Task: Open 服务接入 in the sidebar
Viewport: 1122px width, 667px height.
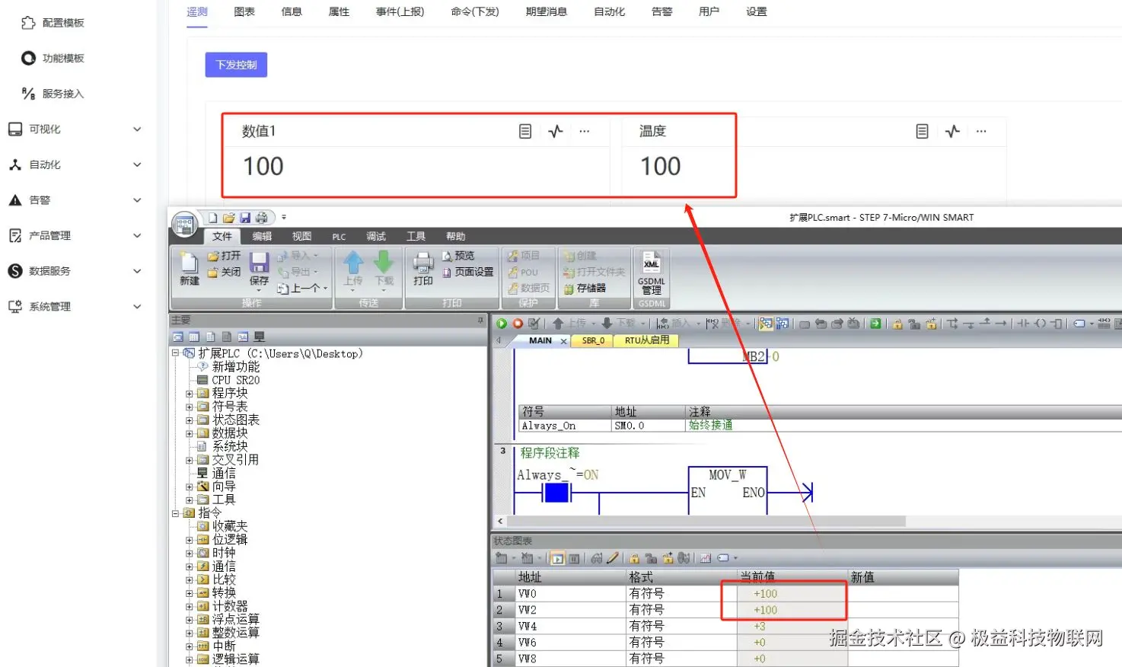Action: pyautogui.click(x=53, y=94)
